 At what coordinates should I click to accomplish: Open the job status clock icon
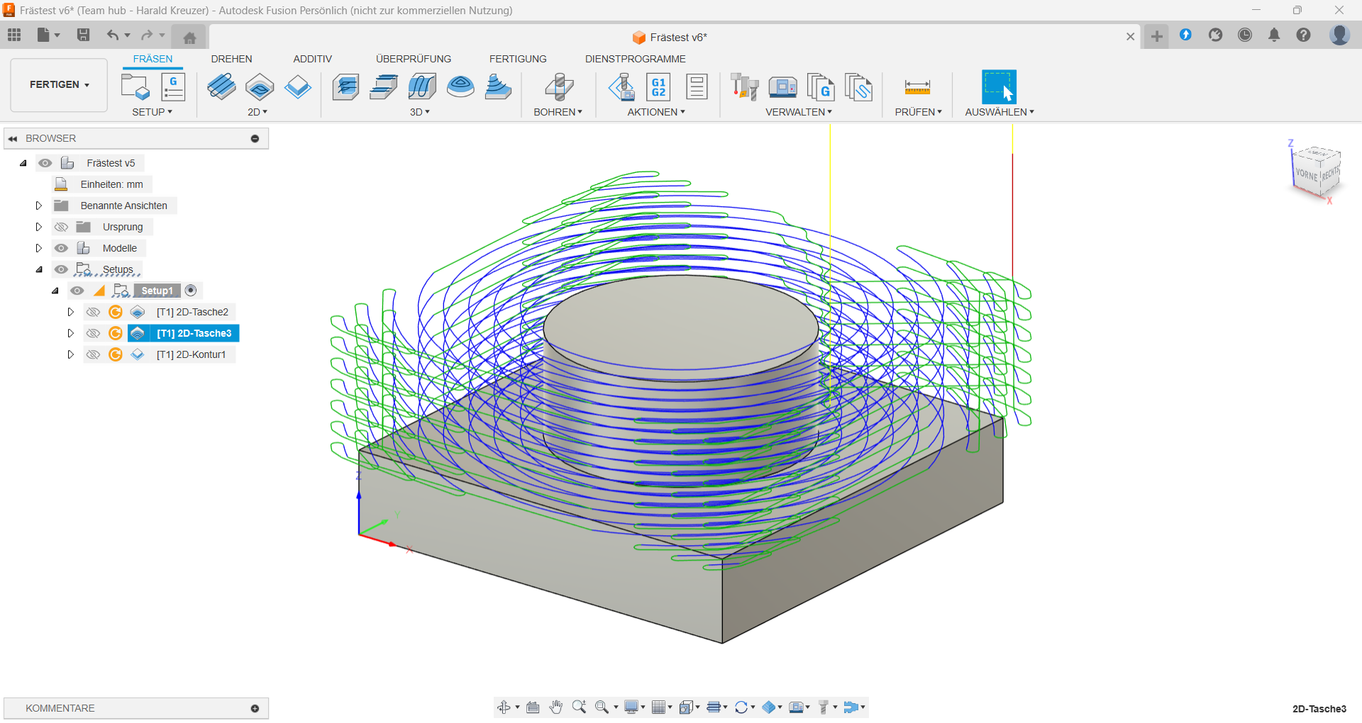[x=1245, y=35]
